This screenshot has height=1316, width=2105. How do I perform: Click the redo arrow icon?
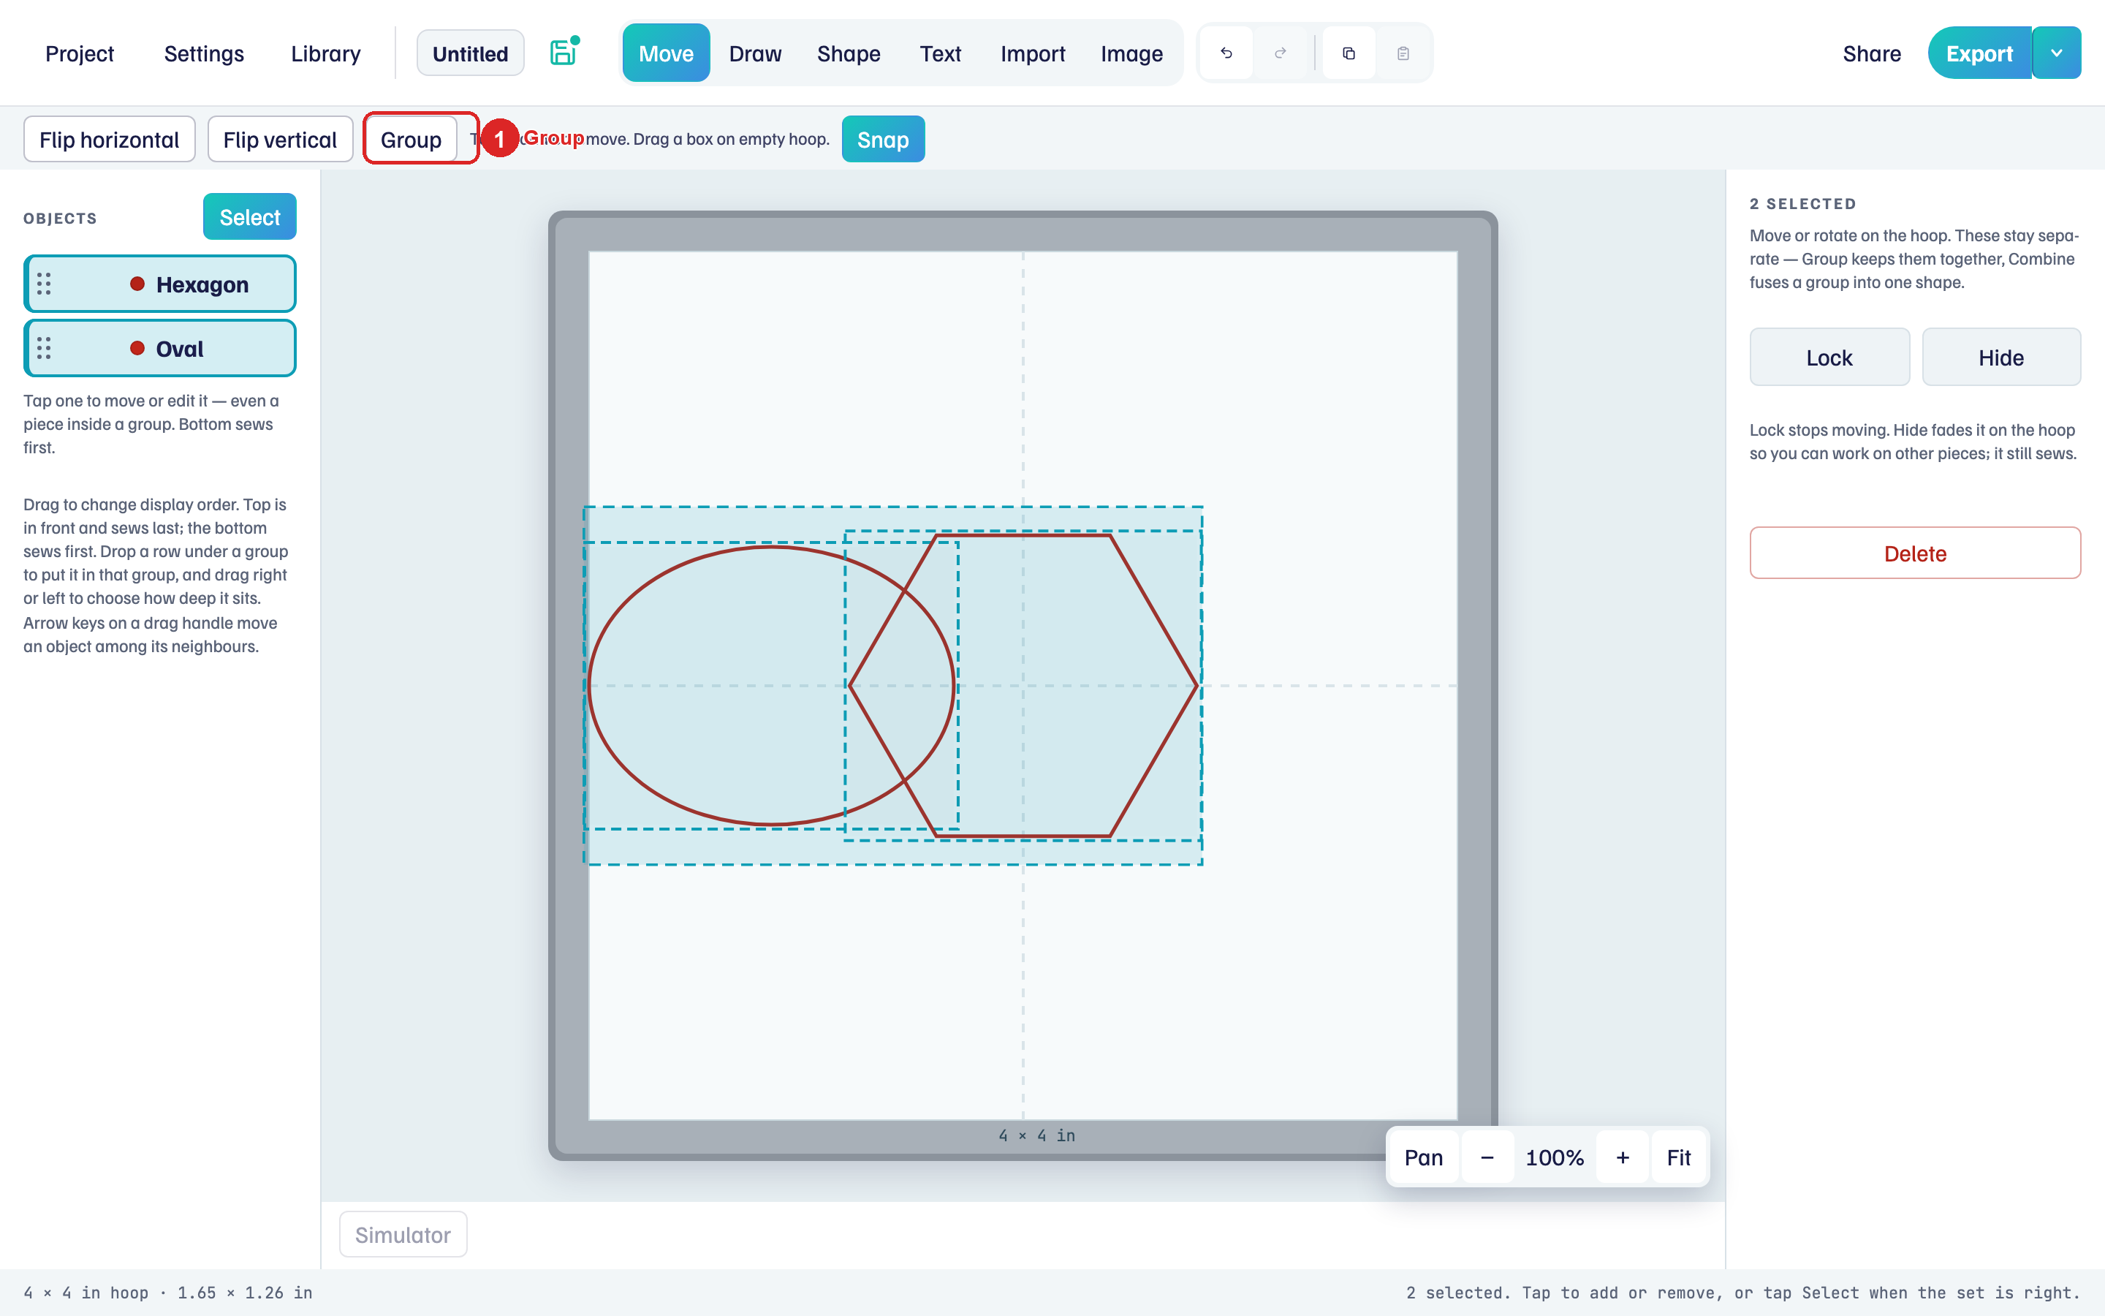click(x=1281, y=53)
